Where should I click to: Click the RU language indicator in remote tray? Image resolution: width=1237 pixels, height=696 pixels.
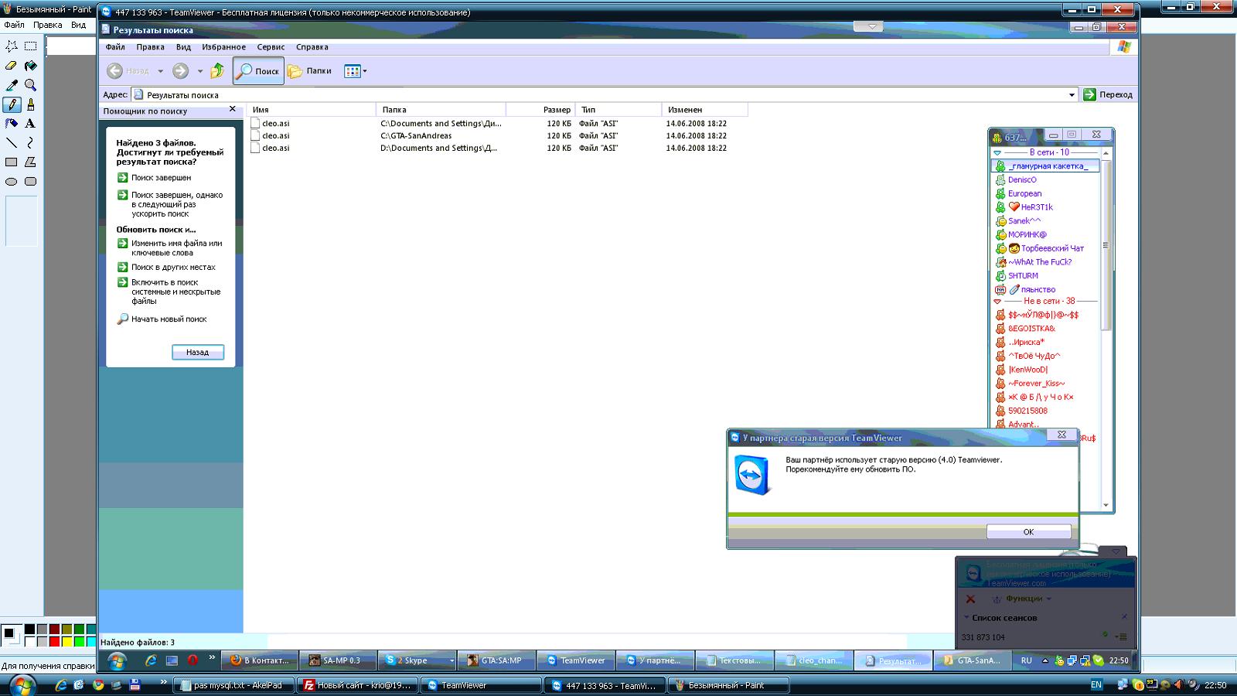(1027, 660)
